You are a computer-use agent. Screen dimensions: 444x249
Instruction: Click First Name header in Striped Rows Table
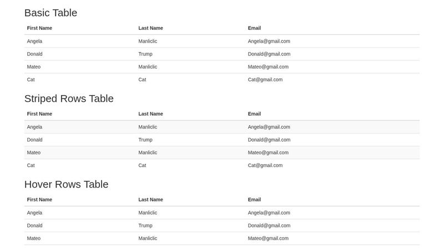point(39,114)
